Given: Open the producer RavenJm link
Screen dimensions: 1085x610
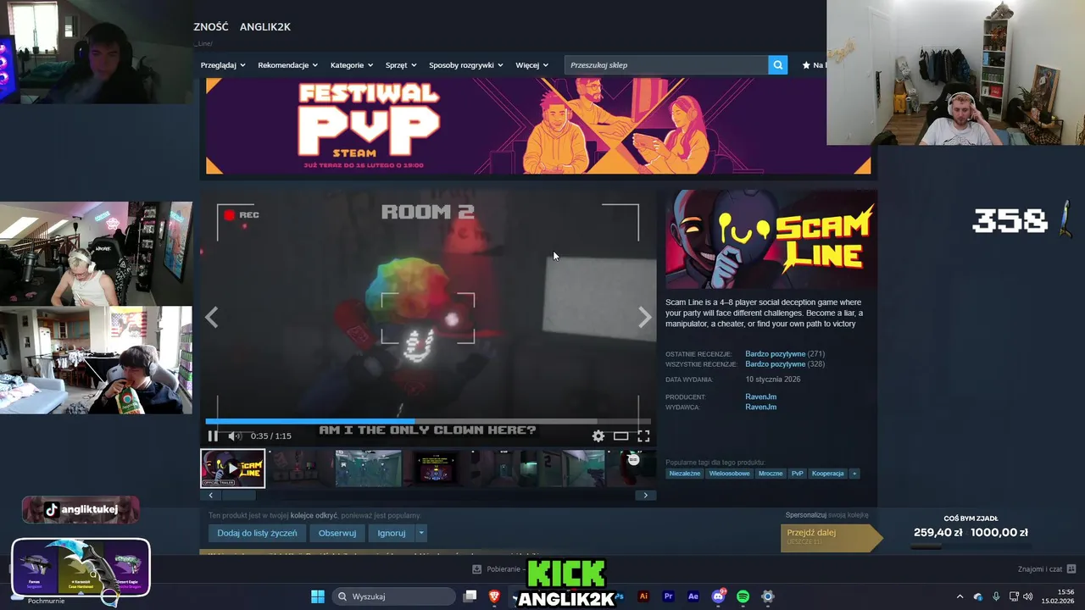Looking at the screenshot, I should [x=760, y=396].
